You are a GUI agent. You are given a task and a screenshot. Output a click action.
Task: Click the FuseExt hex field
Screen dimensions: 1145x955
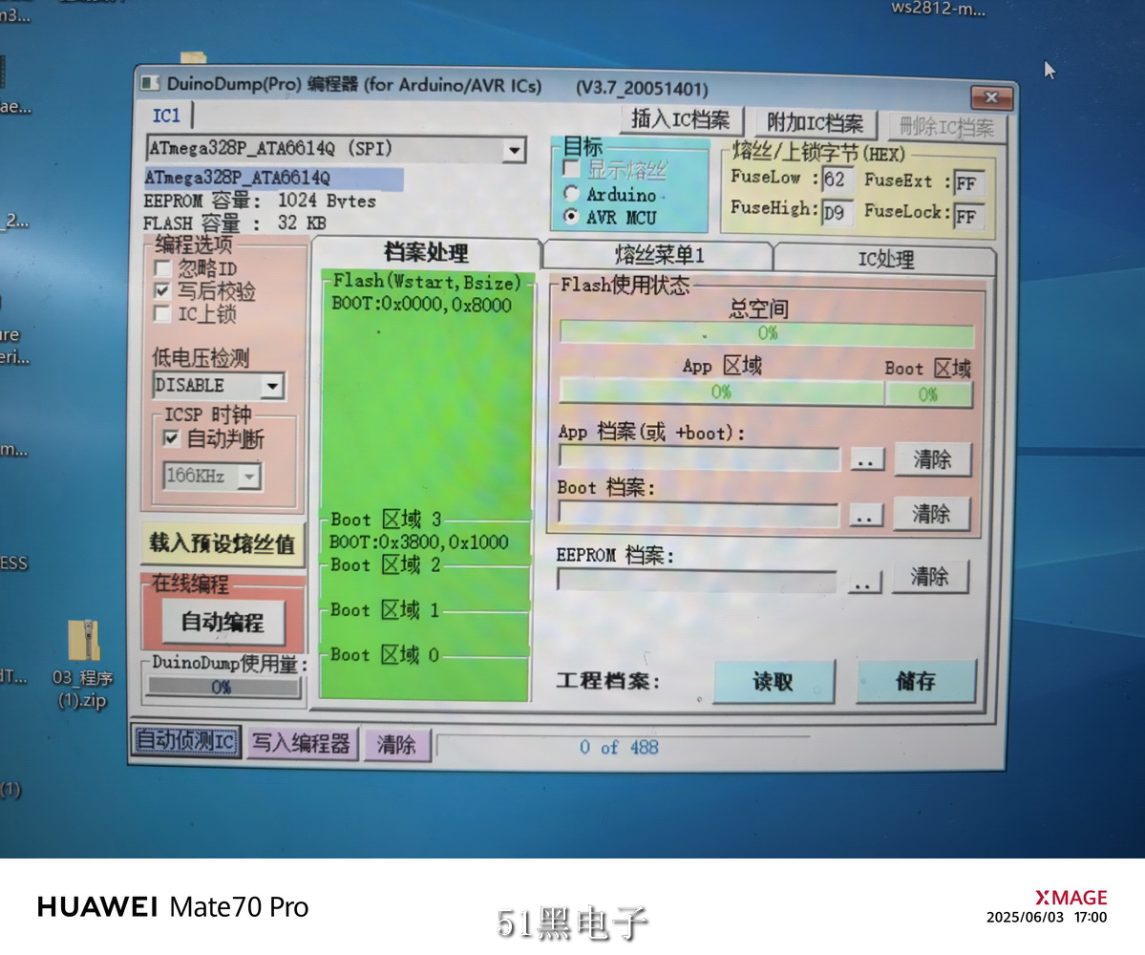(968, 183)
